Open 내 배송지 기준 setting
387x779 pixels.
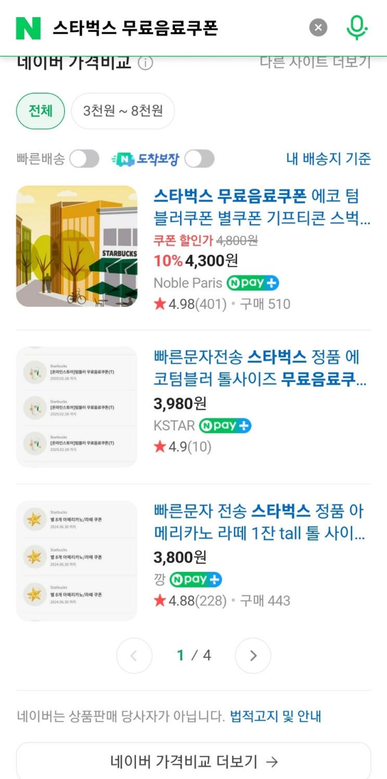tap(328, 159)
